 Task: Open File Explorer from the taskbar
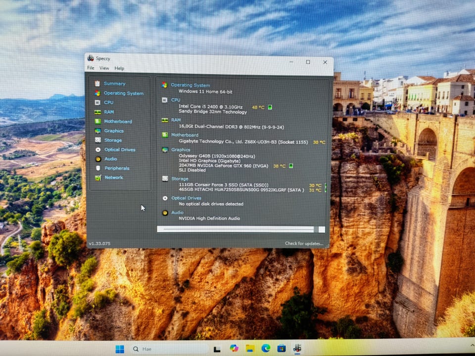[250, 349]
